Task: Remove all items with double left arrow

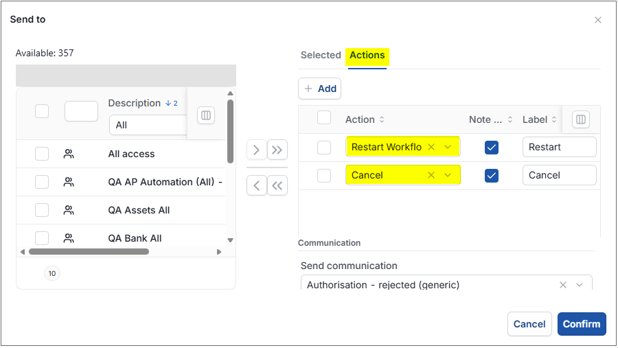Action: [277, 185]
